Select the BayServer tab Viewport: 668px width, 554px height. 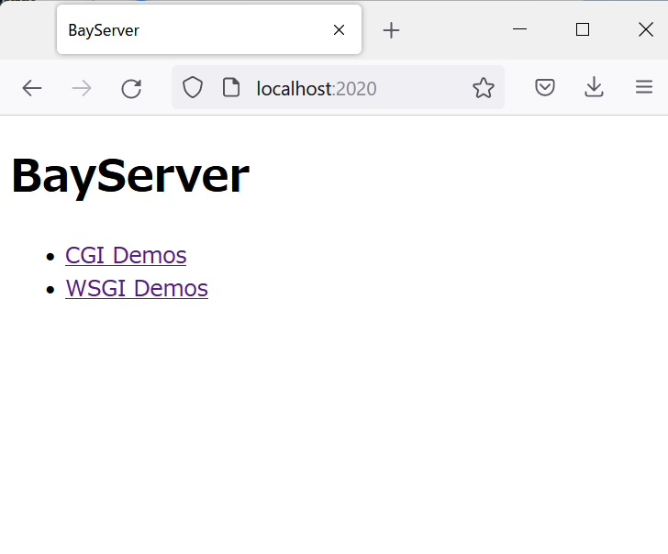209,29
